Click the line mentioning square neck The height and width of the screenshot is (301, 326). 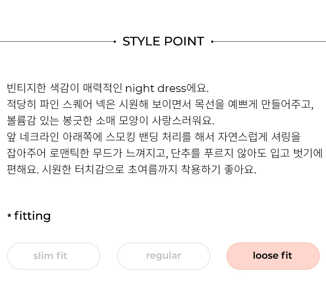[160, 104]
